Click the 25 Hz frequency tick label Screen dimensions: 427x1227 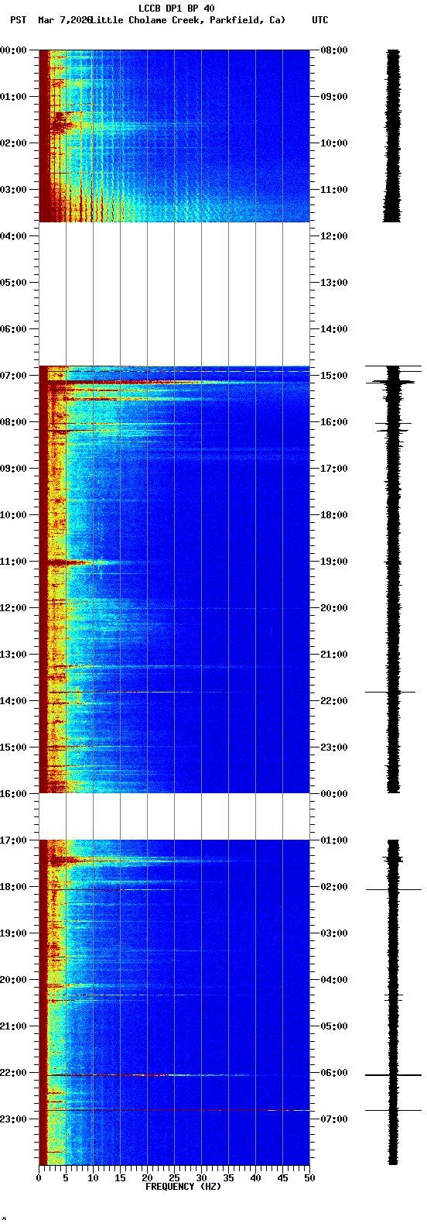(x=174, y=1178)
